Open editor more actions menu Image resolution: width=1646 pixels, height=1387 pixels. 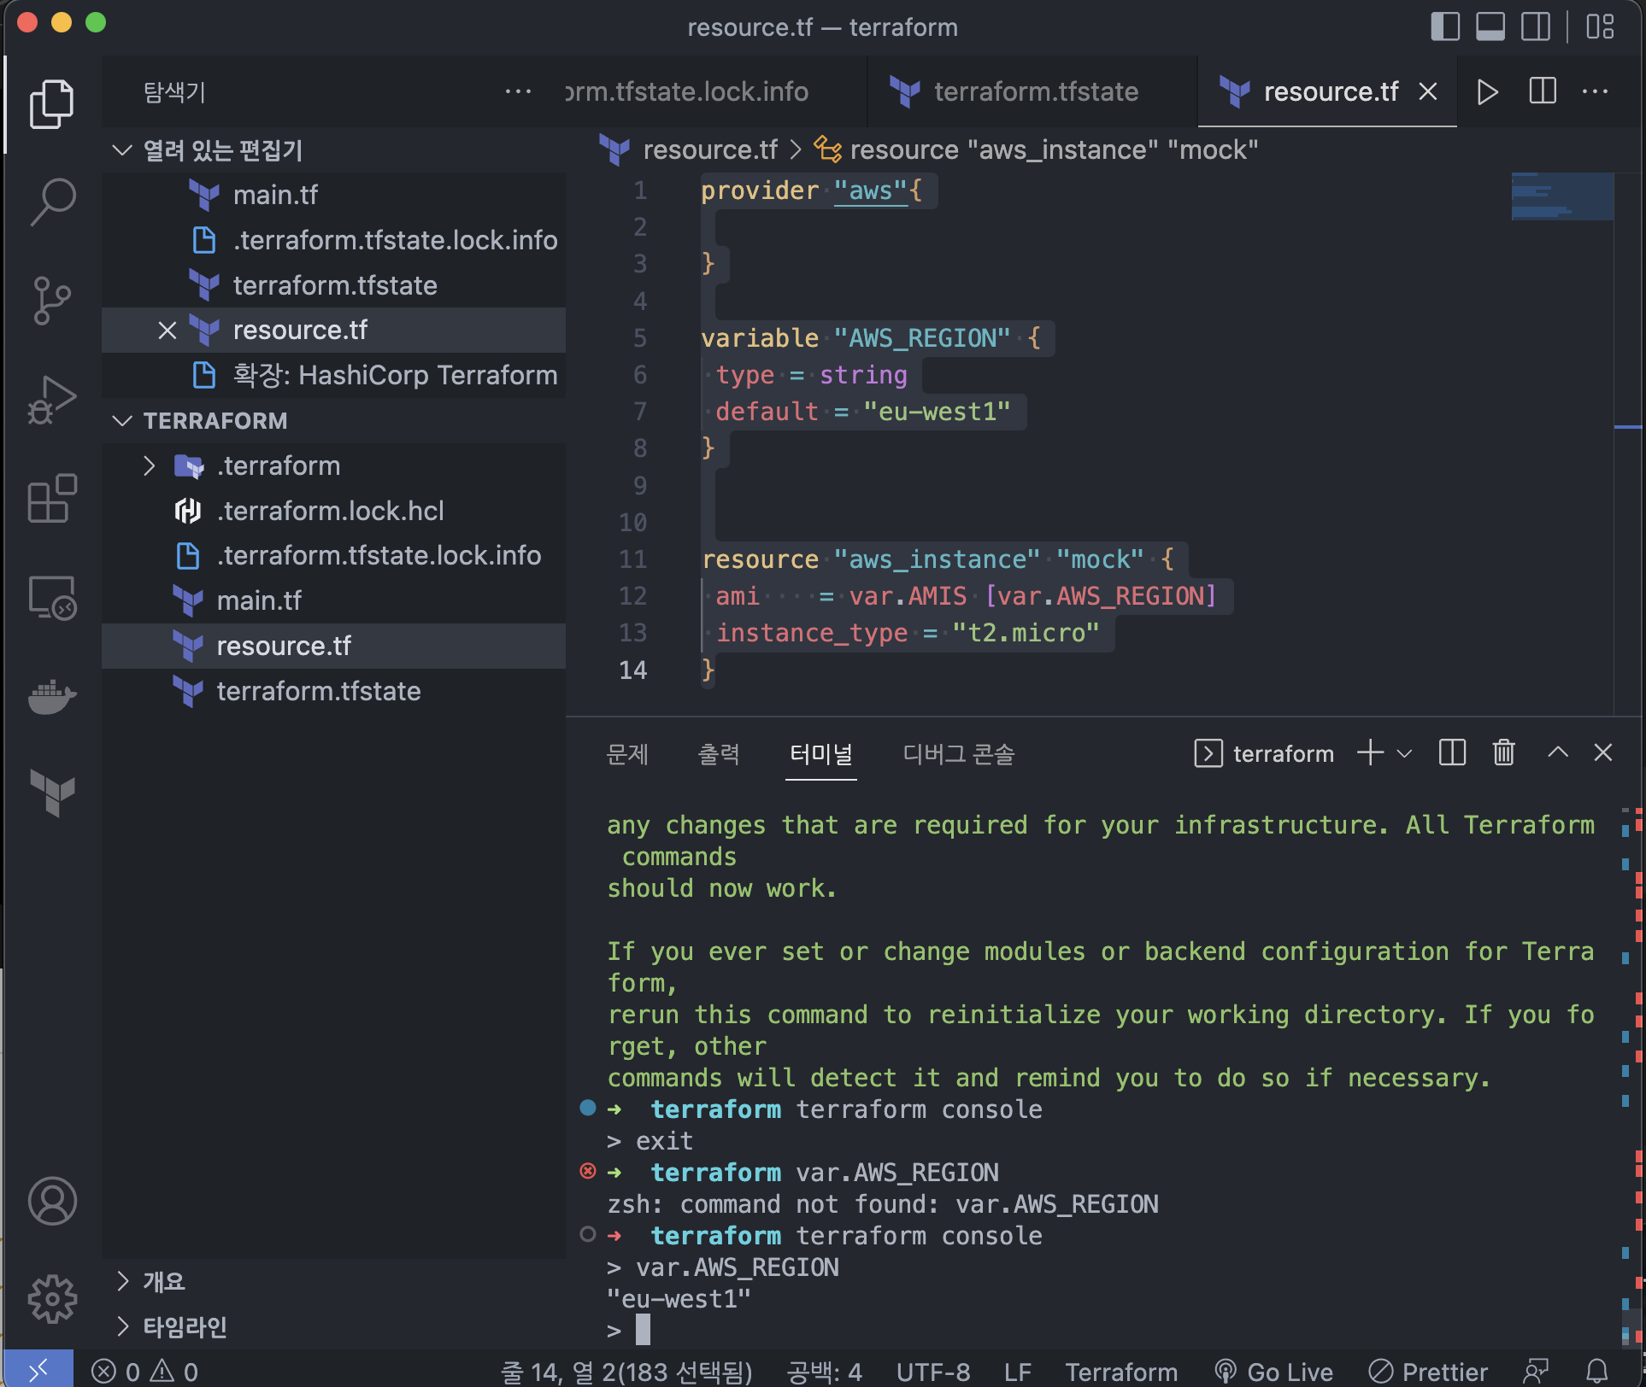(1595, 91)
